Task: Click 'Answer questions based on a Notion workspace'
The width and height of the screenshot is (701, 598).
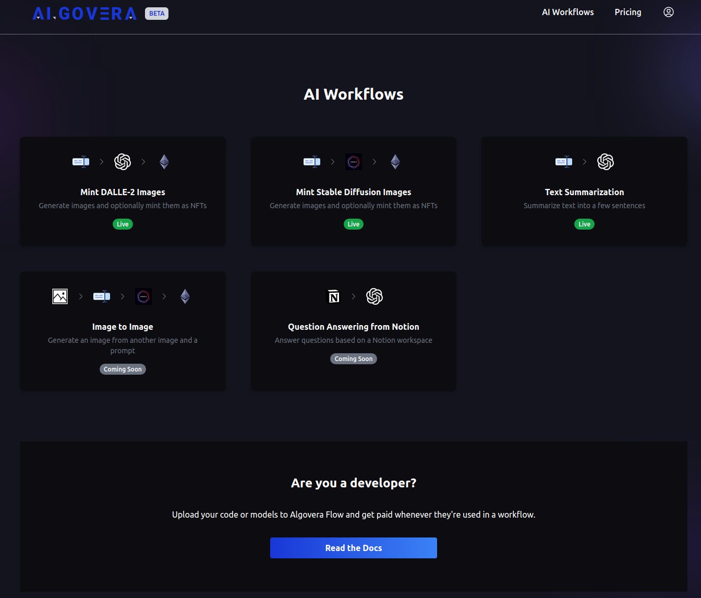Action: pyautogui.click(x=354, y=340)
